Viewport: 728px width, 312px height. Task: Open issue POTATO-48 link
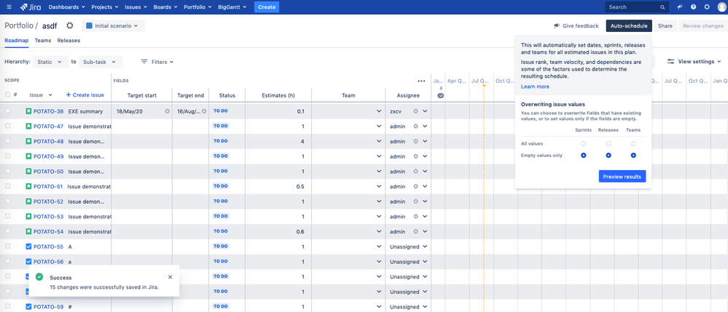click(48, 141)
